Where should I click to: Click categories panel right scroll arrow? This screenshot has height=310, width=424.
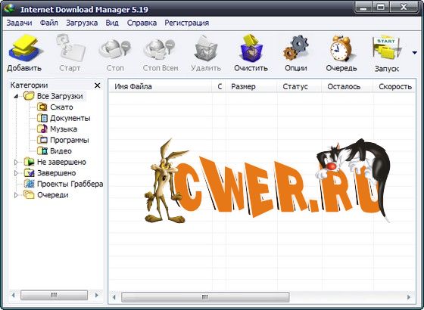tap(97, 295)
